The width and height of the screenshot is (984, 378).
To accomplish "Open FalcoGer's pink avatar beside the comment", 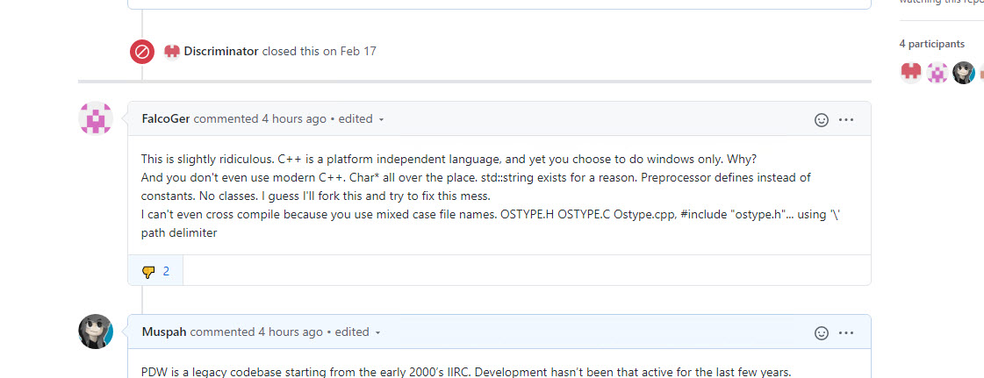I will click(x=96, y=118).
